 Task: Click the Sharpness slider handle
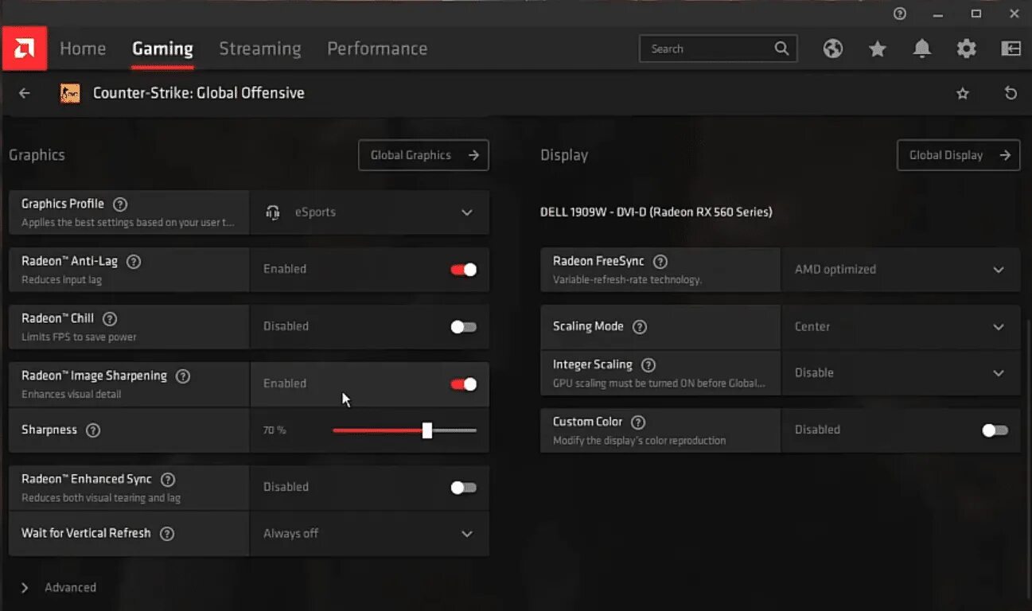click(x=427, y=430)
